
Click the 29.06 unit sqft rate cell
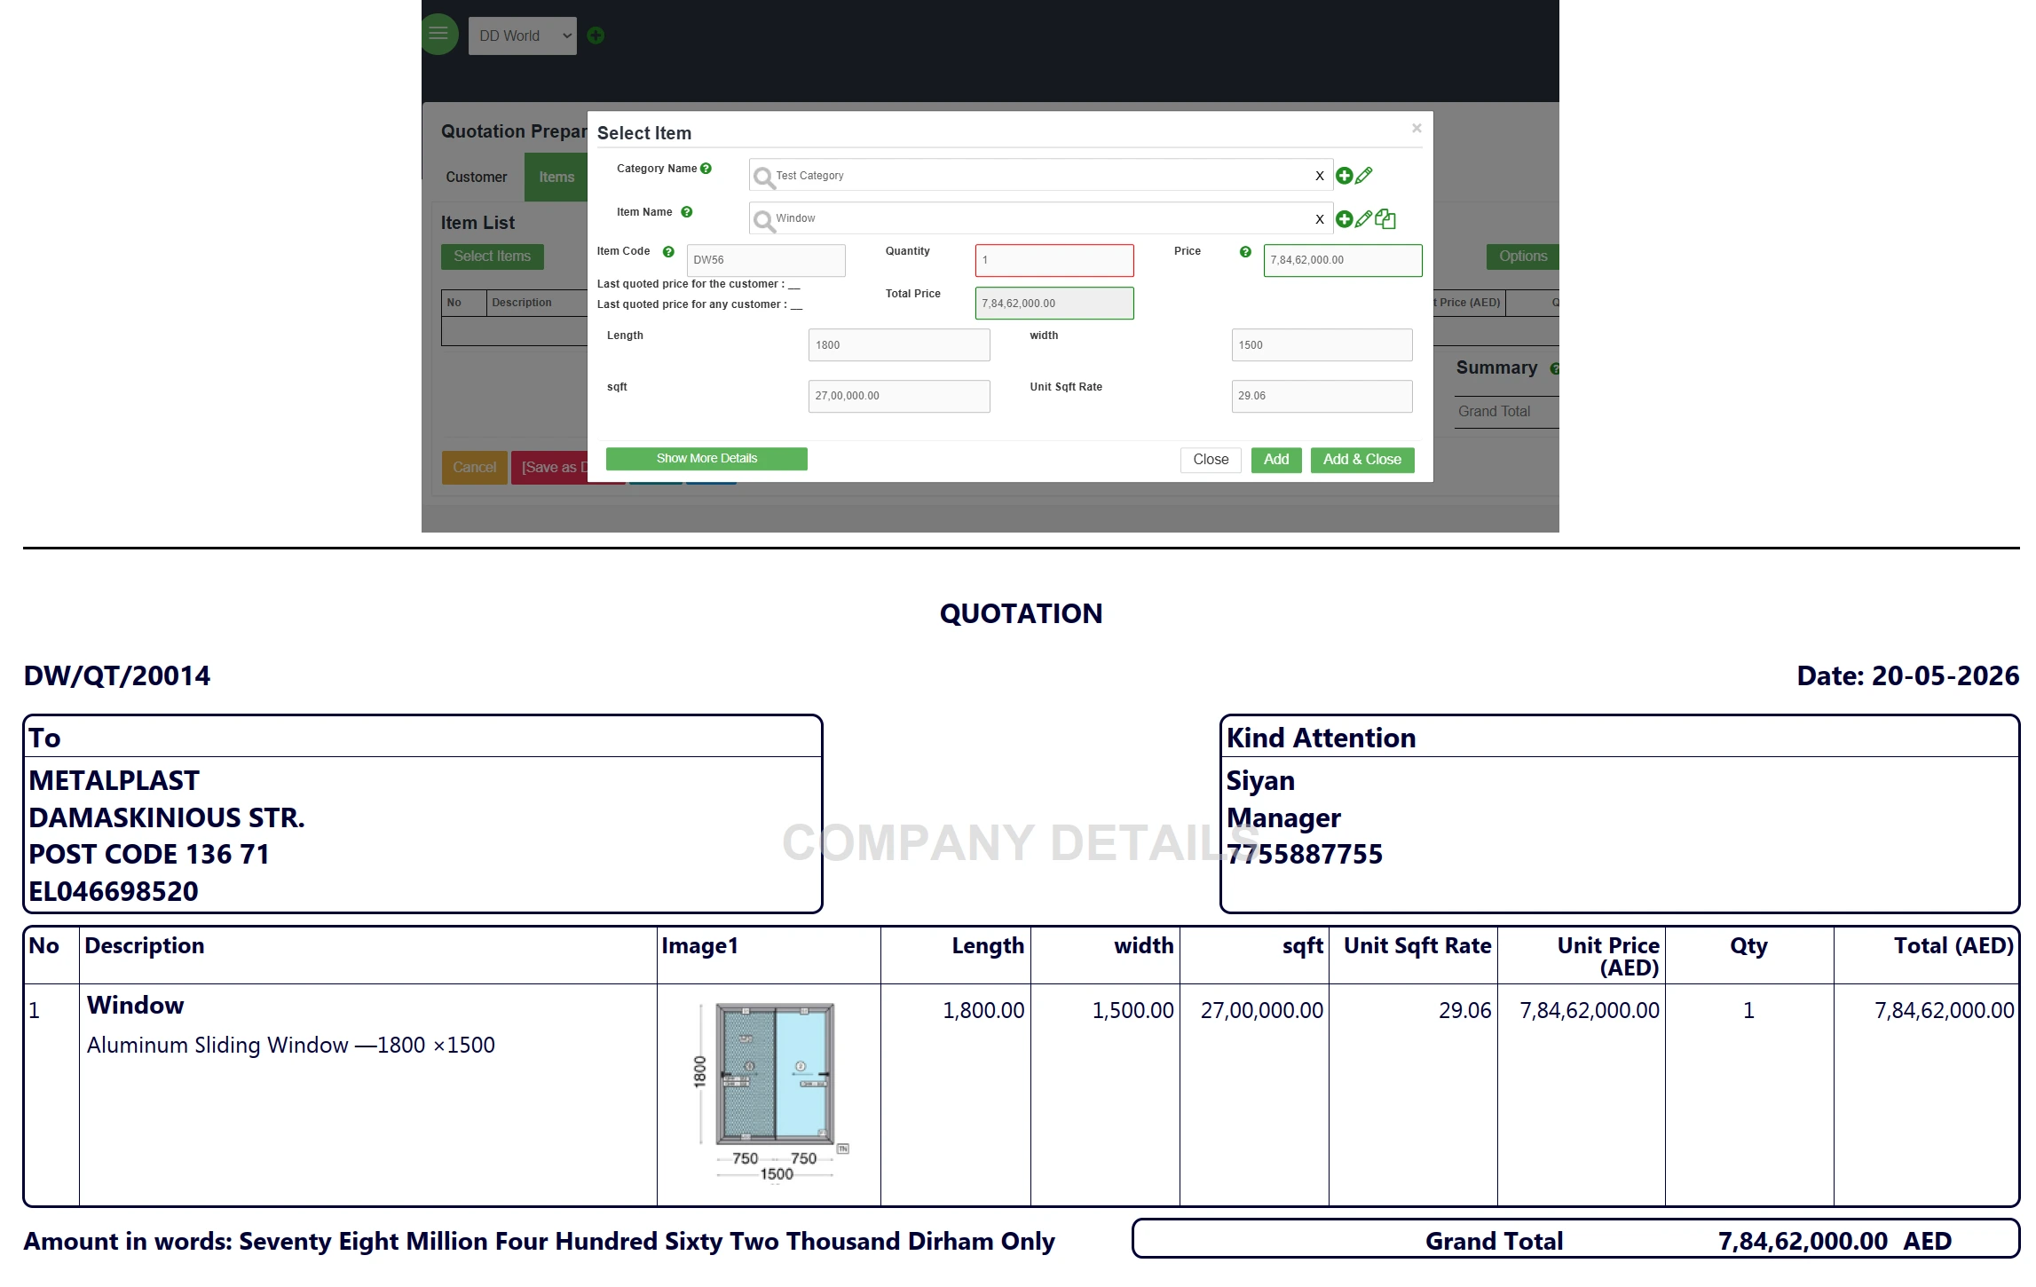[1465, 1011]
